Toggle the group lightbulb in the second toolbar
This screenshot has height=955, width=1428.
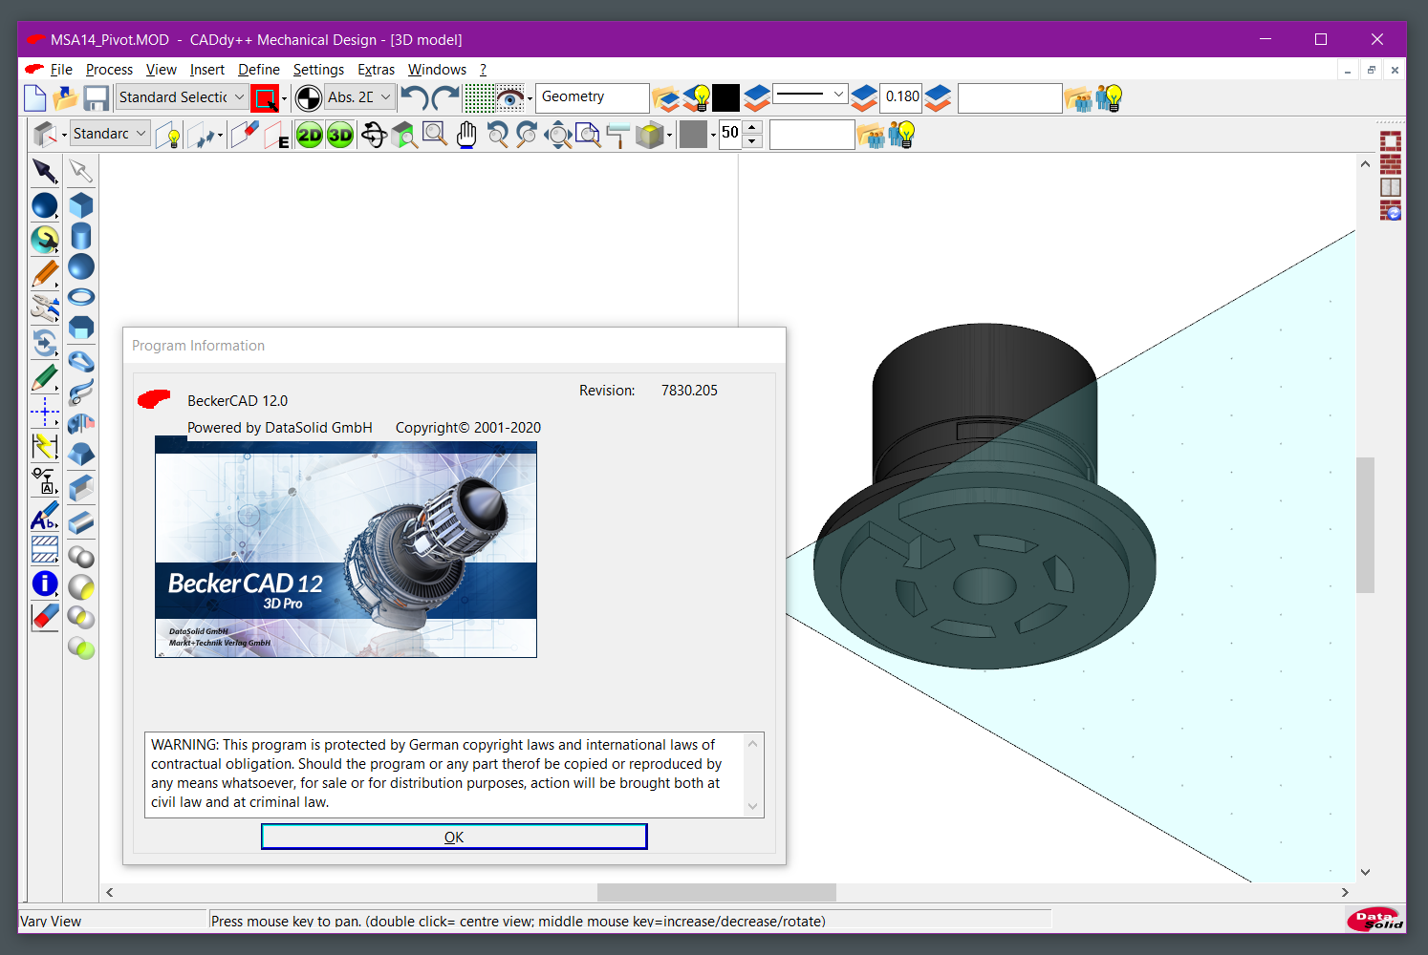[x=901, y=135]
